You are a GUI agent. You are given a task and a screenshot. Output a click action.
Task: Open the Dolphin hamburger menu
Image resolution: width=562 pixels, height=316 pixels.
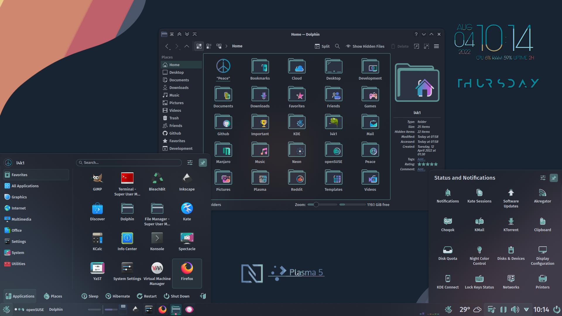436,46
